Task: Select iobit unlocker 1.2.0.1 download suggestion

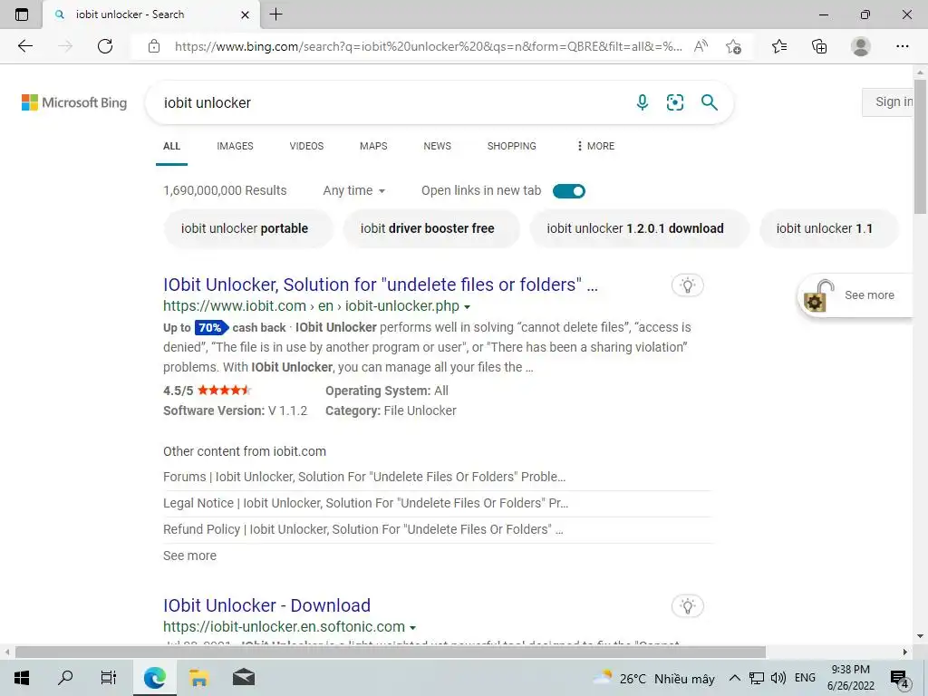Action: pyautogui.click(x=639, y=228)
